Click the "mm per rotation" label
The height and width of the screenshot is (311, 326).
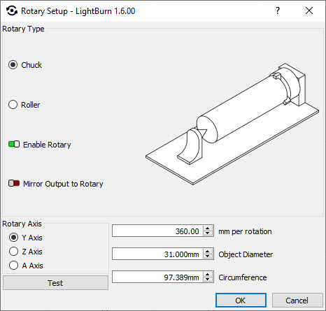point(245,231)
